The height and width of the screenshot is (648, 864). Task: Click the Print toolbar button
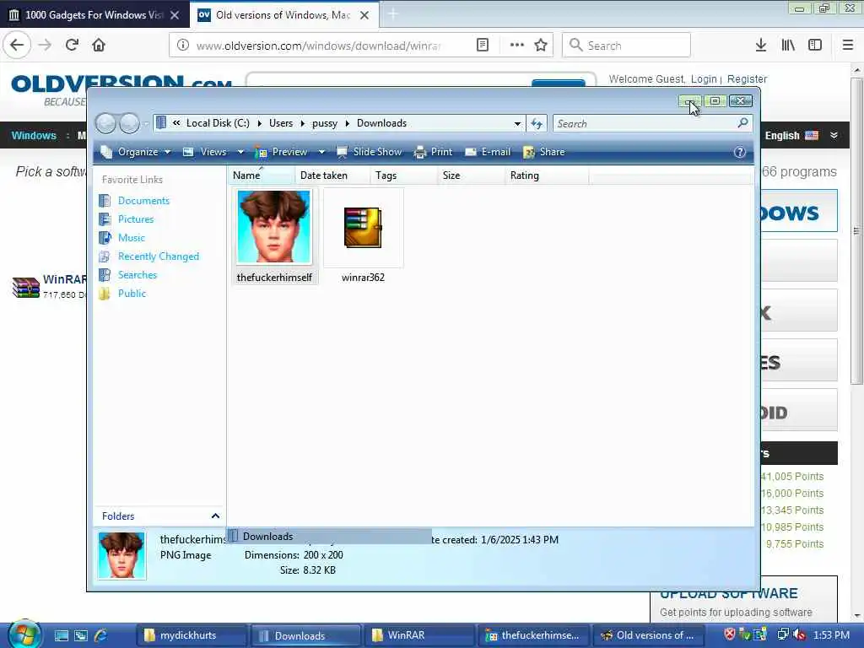pyautogui.click(x=433, y=152)
